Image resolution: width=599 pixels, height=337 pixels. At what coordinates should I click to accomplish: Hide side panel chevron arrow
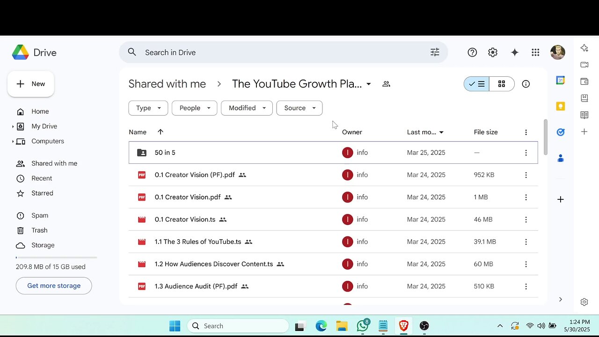click(560, 300)
